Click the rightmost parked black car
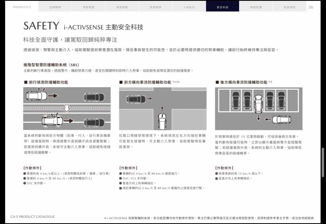The image size is (326, 224). click(281, 100)
